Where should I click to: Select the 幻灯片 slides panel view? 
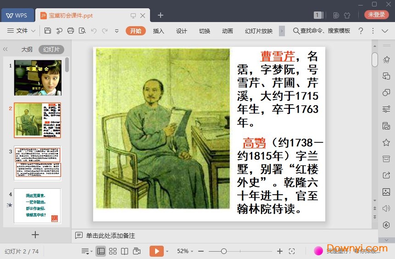(x=51, y=50)
